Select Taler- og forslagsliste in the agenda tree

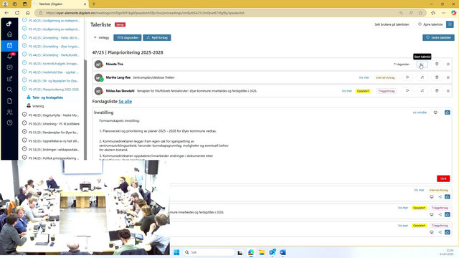pos(48,97)
